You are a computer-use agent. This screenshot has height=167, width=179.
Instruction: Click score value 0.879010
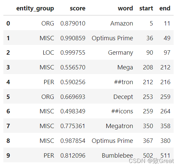73,23
